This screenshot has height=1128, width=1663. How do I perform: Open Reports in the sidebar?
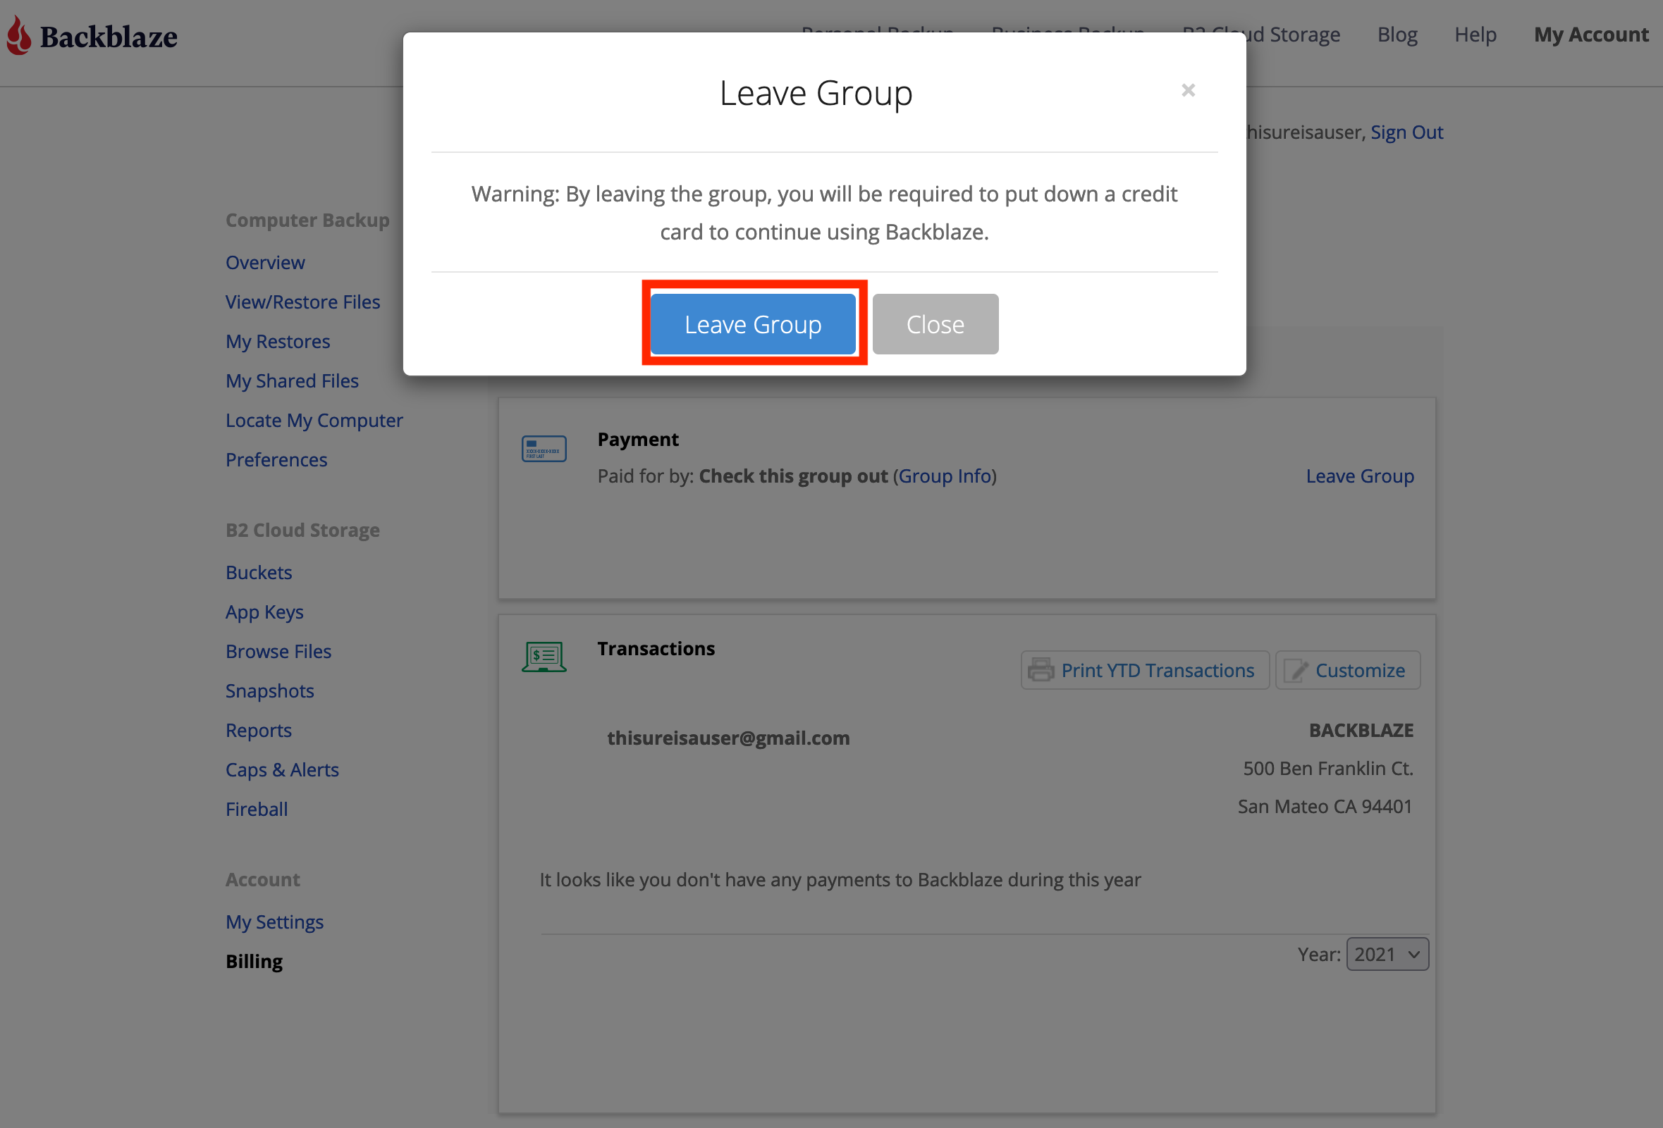258,730
